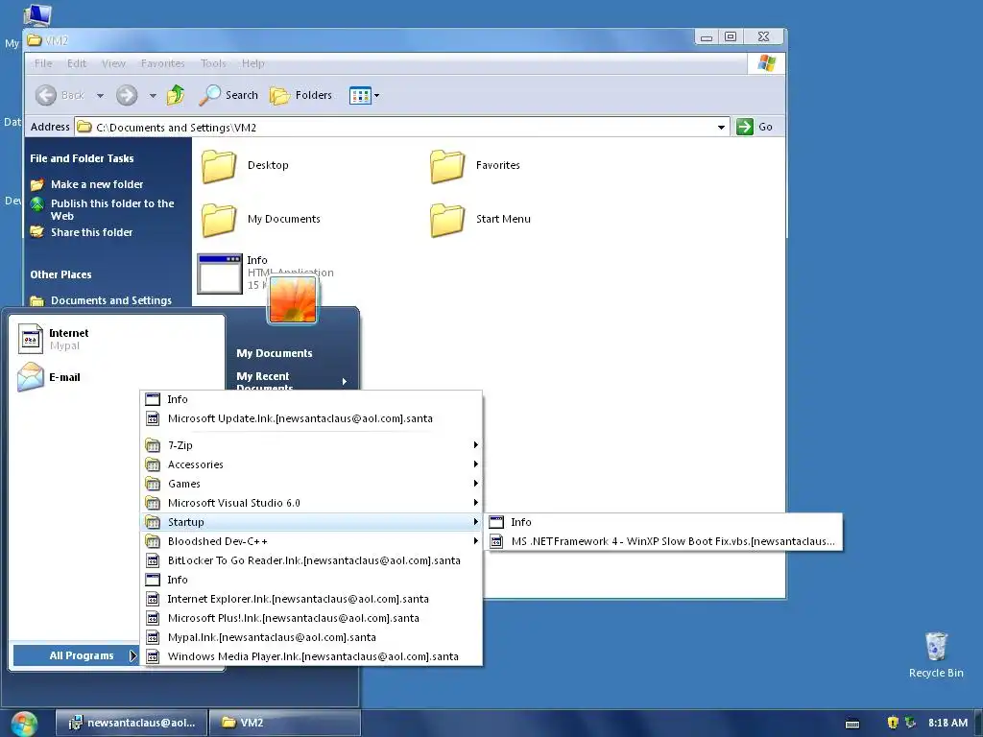The width and height of the screenshot is (983, 737).
Task: Click the Other Places panel header
Action: pos(60,274)
